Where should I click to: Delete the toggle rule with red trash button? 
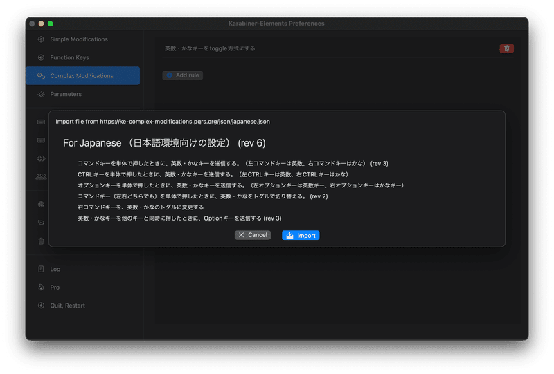point(506,48)
